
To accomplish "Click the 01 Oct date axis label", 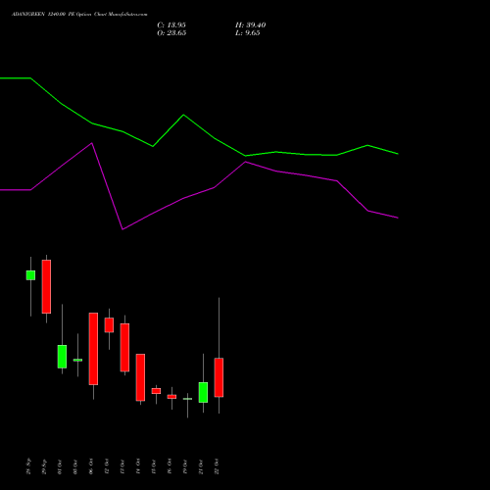I will [60, 466].
